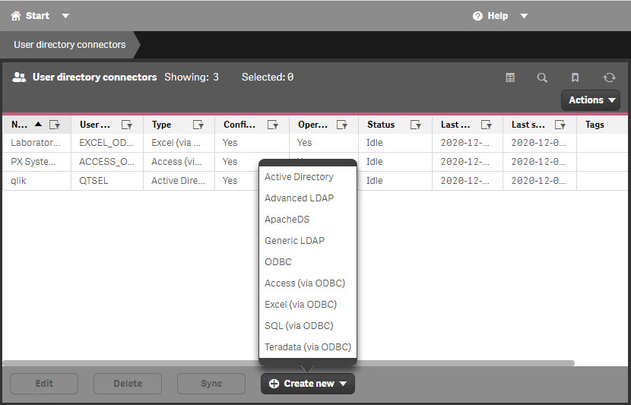Choose ApacheDS connector type
The width and height of the screenshot is (631, 405).
point(287,219)
